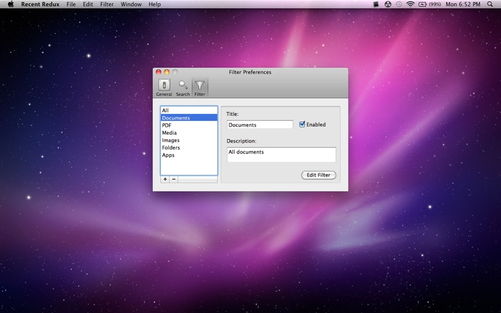501x313 pixels.
Task: Open the Help menu
Action: (x=155, y=4)
